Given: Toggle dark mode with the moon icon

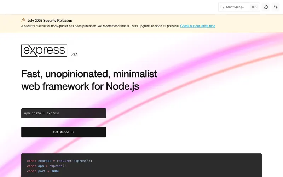Looking at the screenshot, I should click(266, 7).
